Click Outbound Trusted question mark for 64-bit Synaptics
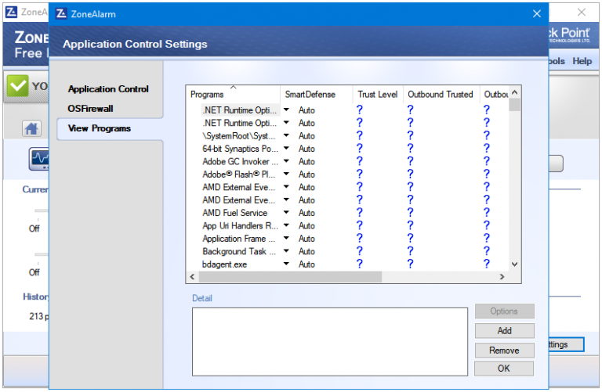 coord(410,148)
